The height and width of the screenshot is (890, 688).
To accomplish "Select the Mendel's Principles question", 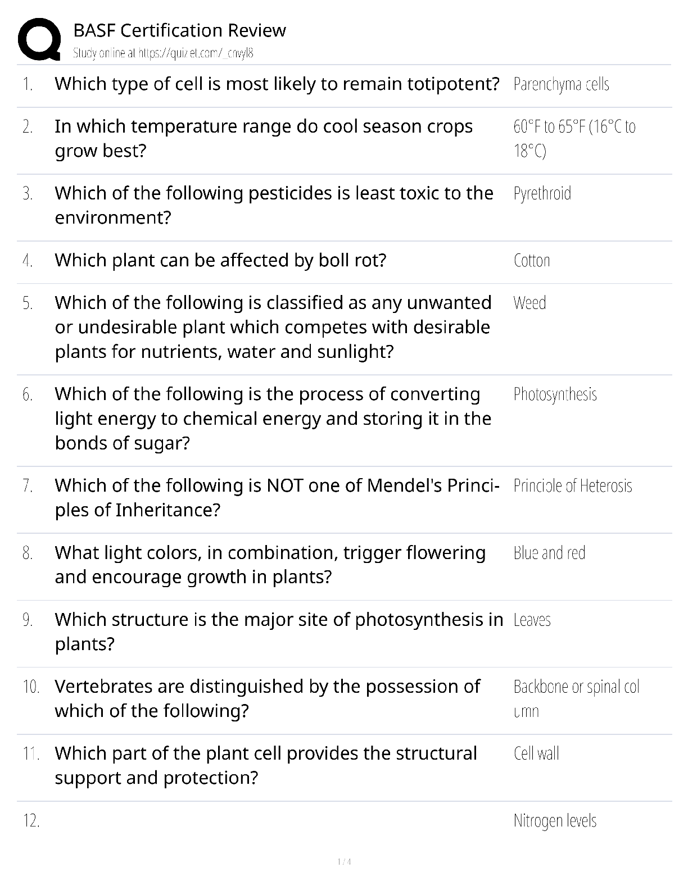I will [277, 497].
